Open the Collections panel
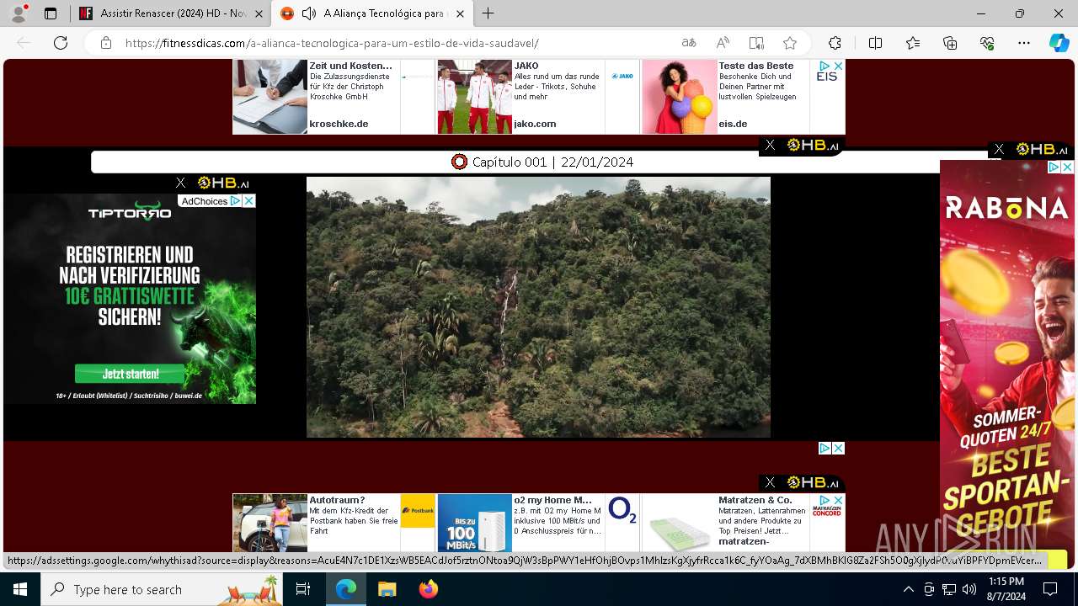Image resolution: width=1078 pixels, height=606 pixels. click(950, 43)
